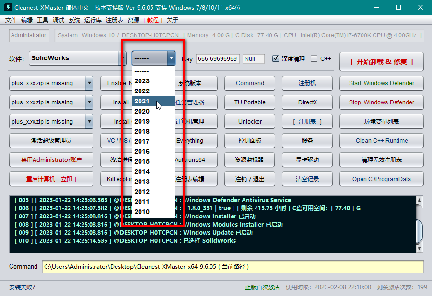This screenshot has height=296, width=432.
Task: Click 禁用Administrator账户 button
Action: [51, 159]
